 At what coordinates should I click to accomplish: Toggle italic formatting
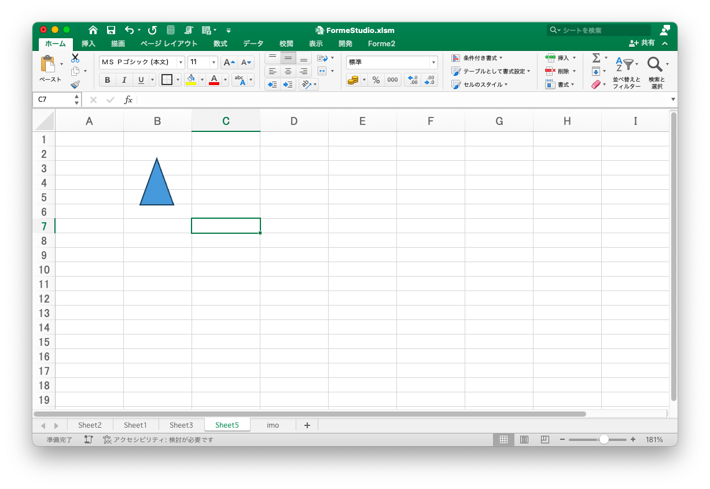pos(124,80)
